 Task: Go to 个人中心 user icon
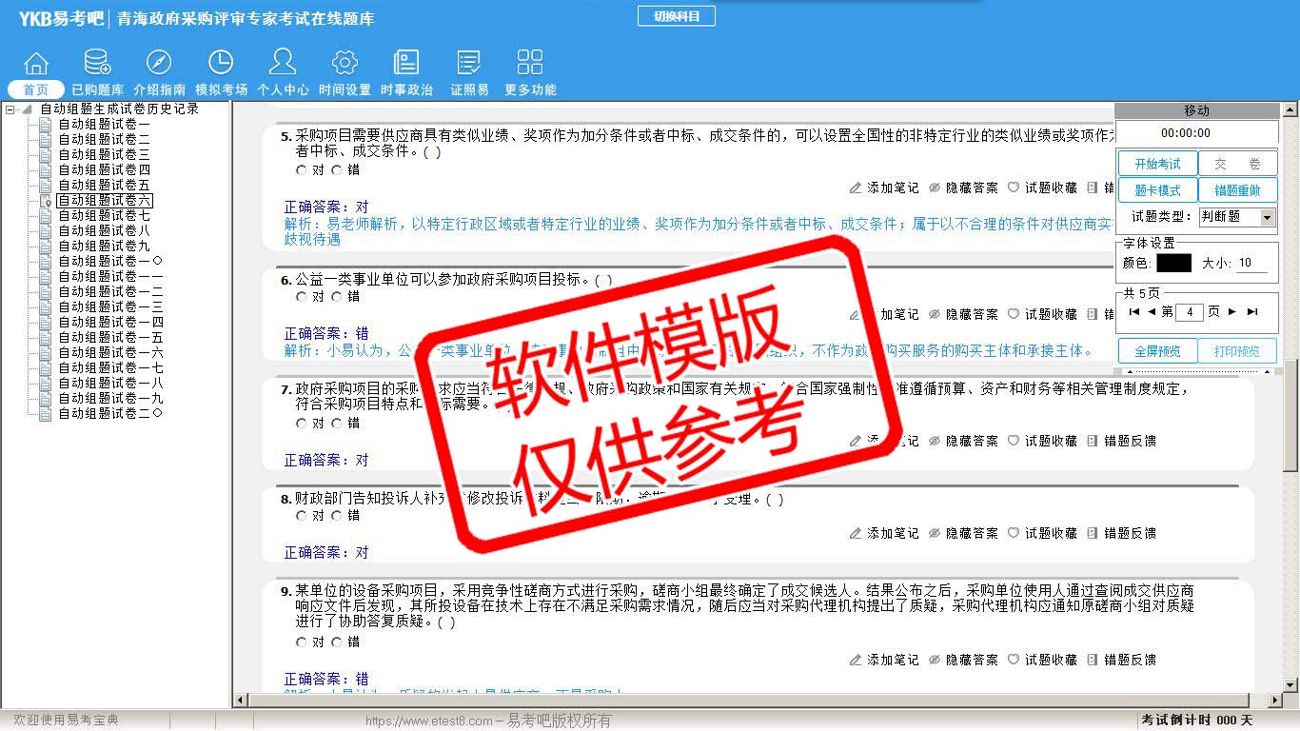tap(283, 64)
